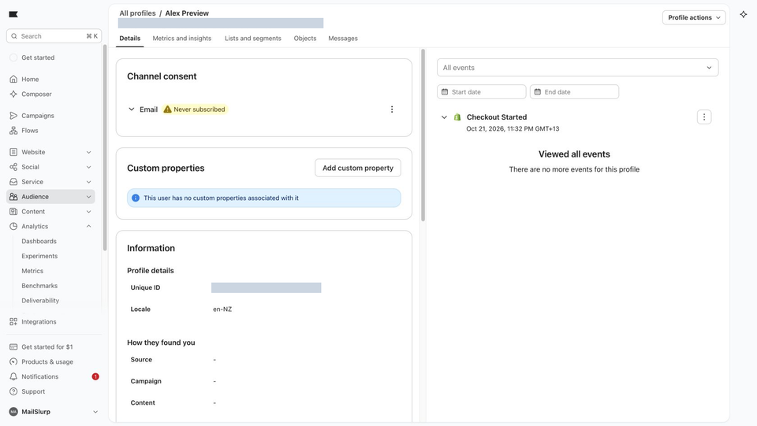Click the Search field in sidebar
The image size is (757, 426).
54,36
